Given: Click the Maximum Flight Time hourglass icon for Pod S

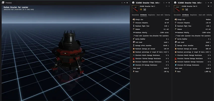Looking at the screenshot, I should (134, 26).
